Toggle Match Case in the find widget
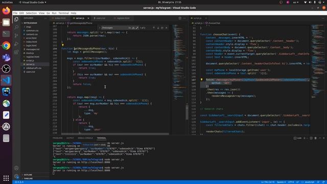327x184 pixels. 129,28
